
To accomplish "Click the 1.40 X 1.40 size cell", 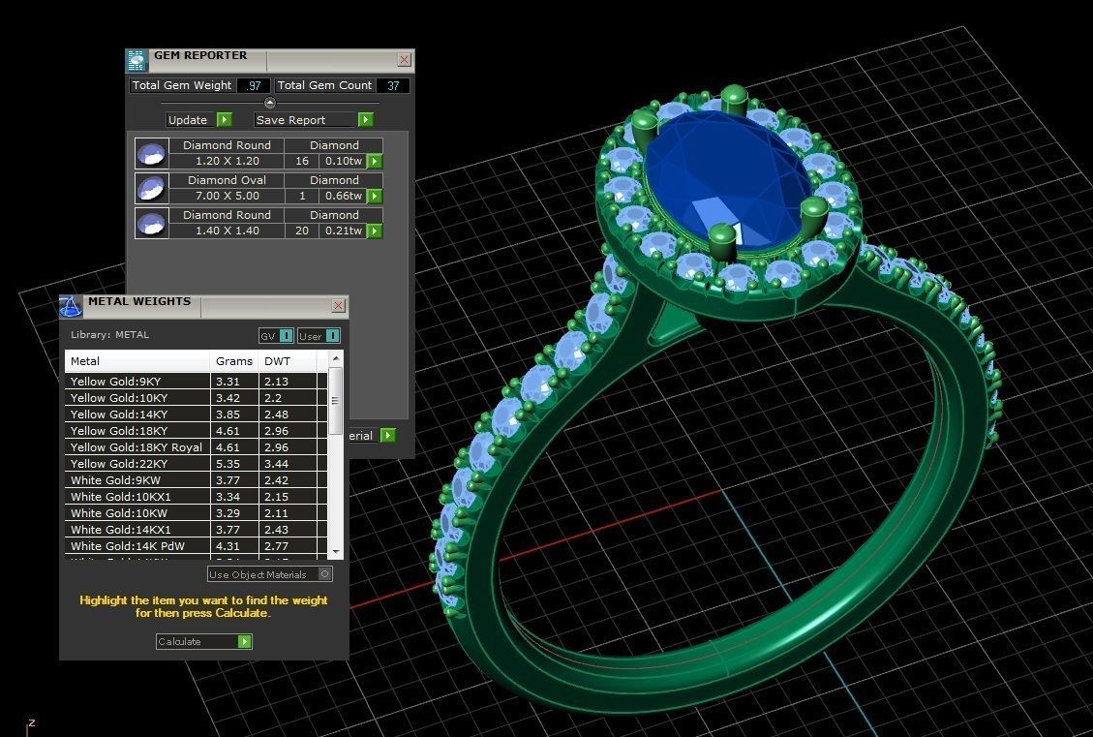I will click(x=227, y=230).
